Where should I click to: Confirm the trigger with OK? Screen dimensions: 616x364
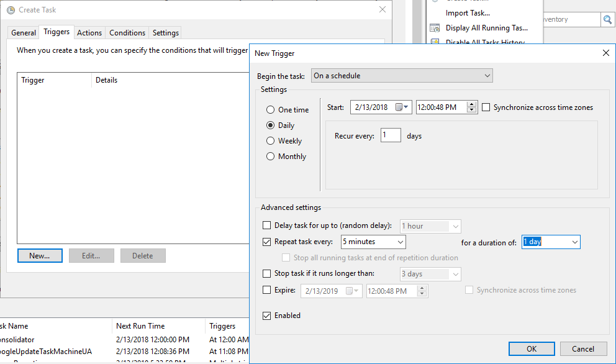pyautogui.click(x=532, y=348)
